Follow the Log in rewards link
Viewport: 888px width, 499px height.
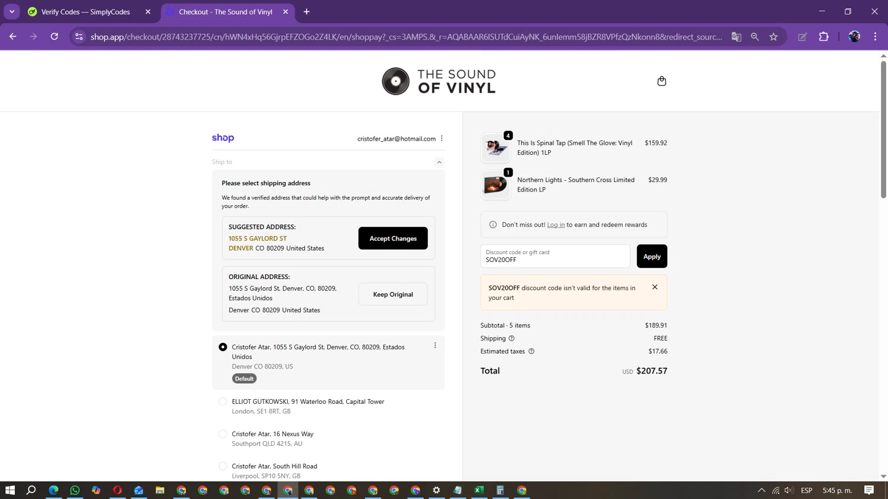[x=556, y=225]
